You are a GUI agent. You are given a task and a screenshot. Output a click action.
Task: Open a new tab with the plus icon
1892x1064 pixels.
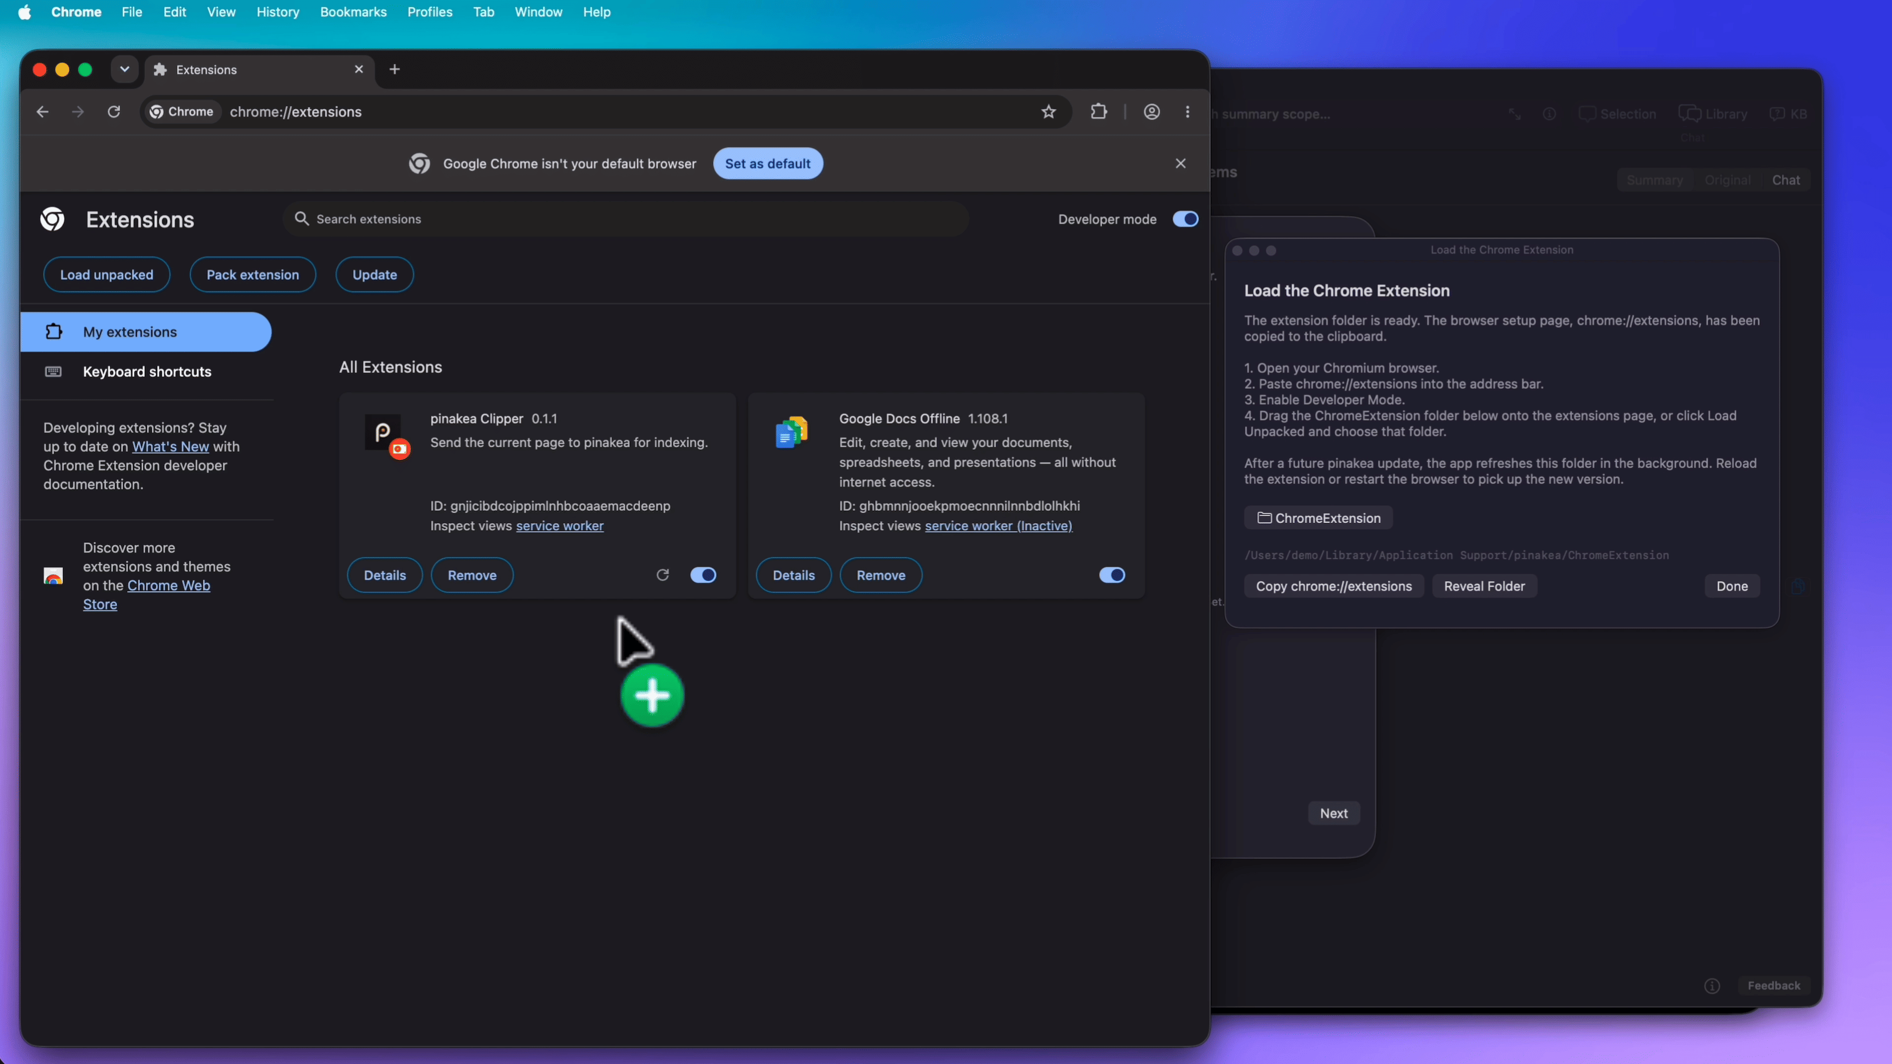pos(394,69)
